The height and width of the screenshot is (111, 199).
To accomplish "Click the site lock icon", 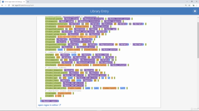I will click(13, 6).
